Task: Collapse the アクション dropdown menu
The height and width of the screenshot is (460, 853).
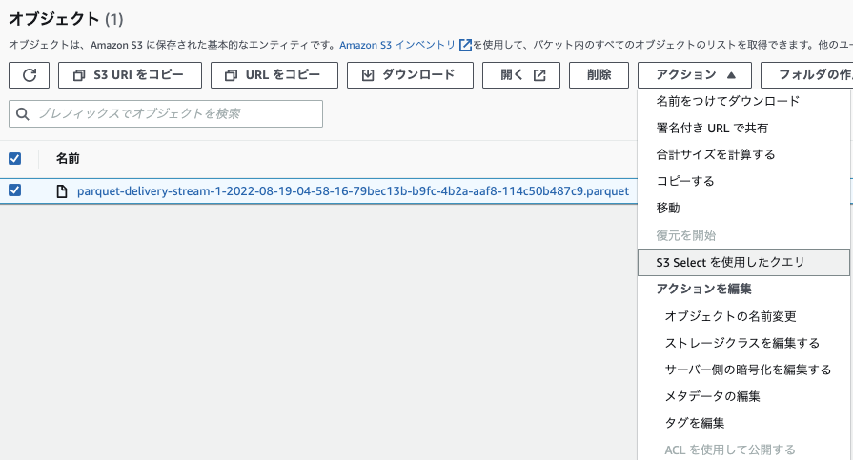Action: click(x=695, y=75)
